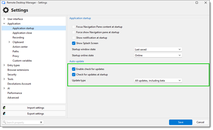Cancel the settings dialog
Image resolution: width=213 pixels, height=130 pixels.
[x=200, y=122]
